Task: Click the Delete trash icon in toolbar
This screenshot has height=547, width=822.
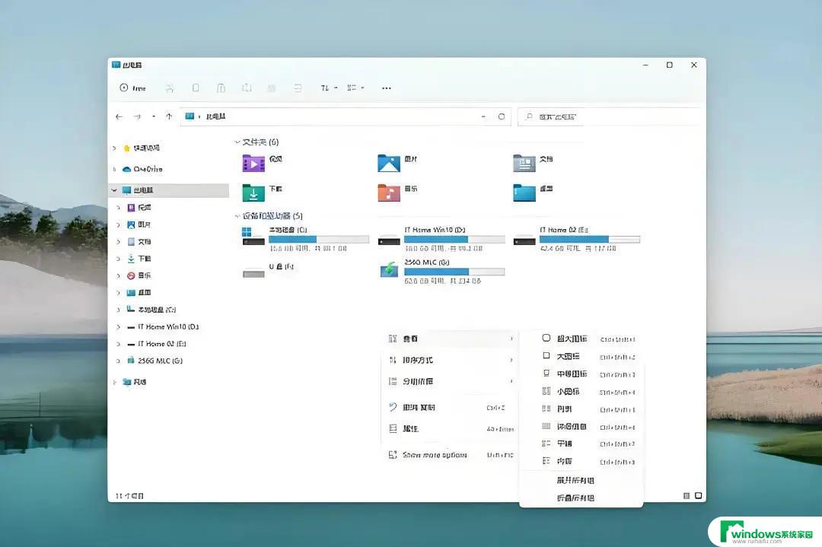Action: pos(298,88)
